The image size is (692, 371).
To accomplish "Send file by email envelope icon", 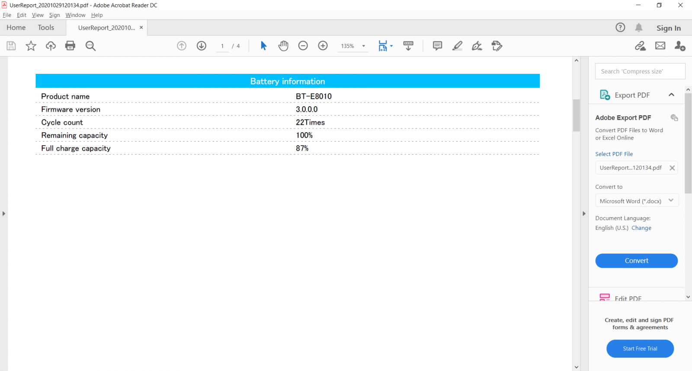I will 660,46.
